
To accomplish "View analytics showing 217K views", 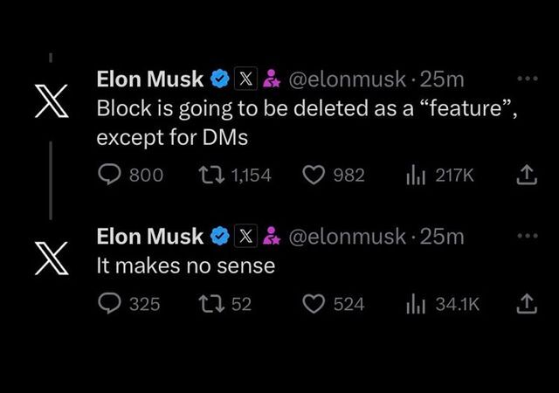I will coord(440,175).
